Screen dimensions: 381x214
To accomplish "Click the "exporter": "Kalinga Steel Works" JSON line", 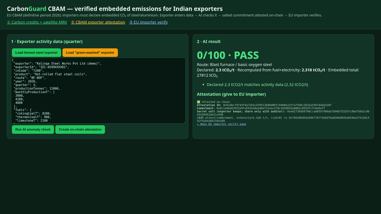I will coord(57,64).
